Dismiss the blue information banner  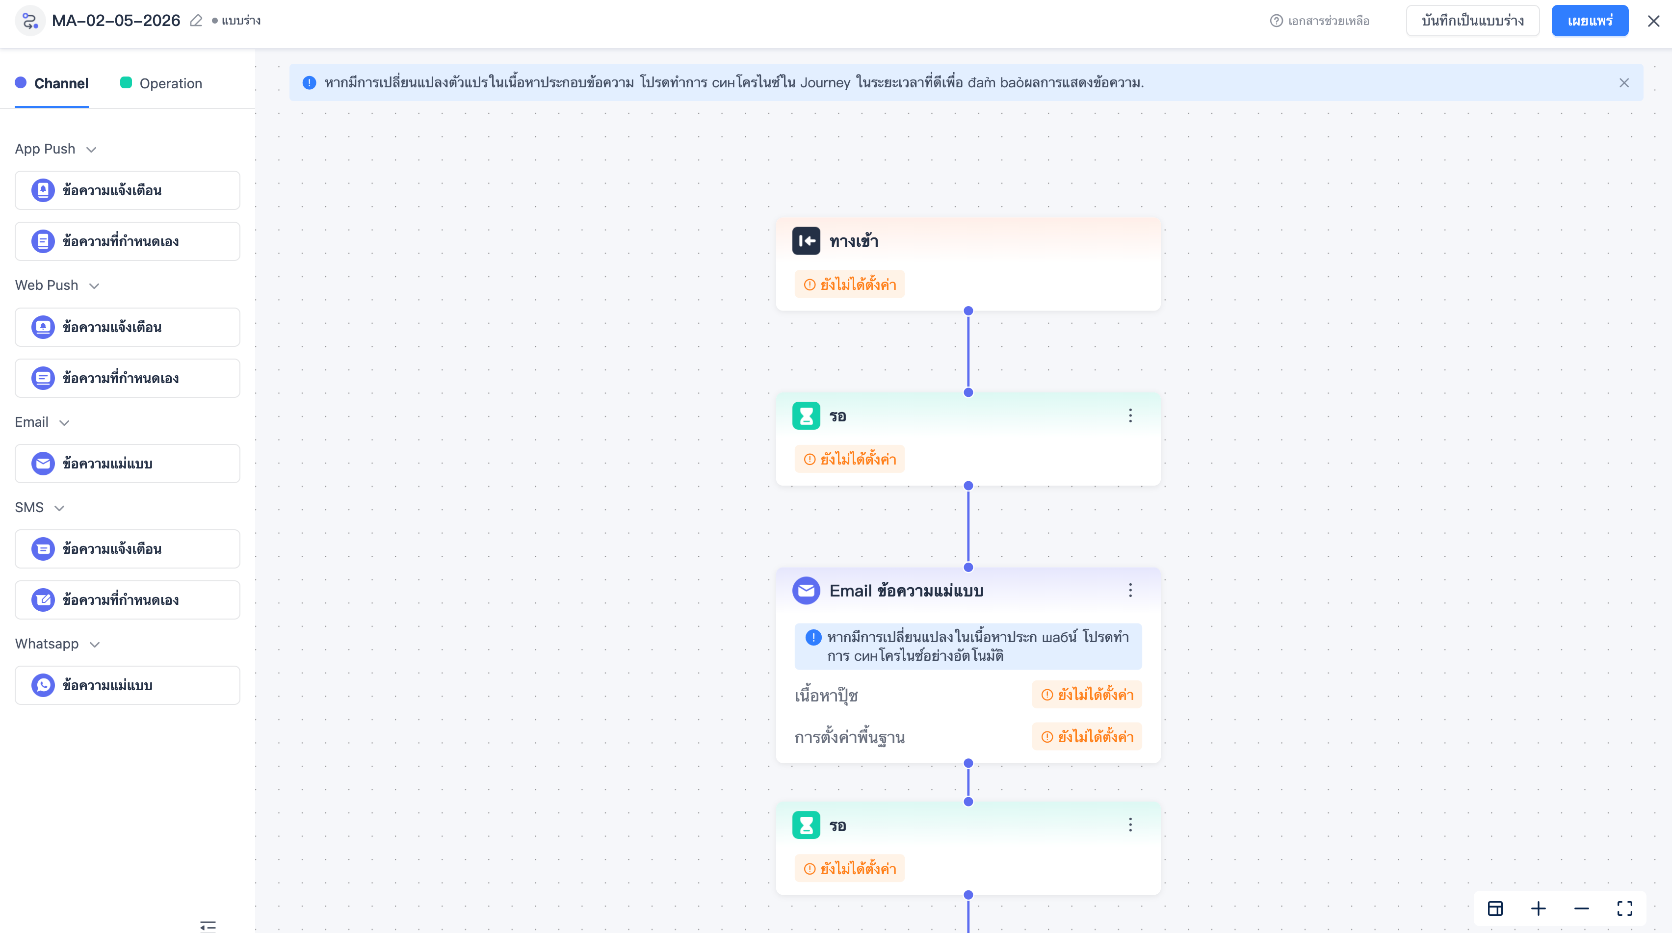[x=1623, y=82]
